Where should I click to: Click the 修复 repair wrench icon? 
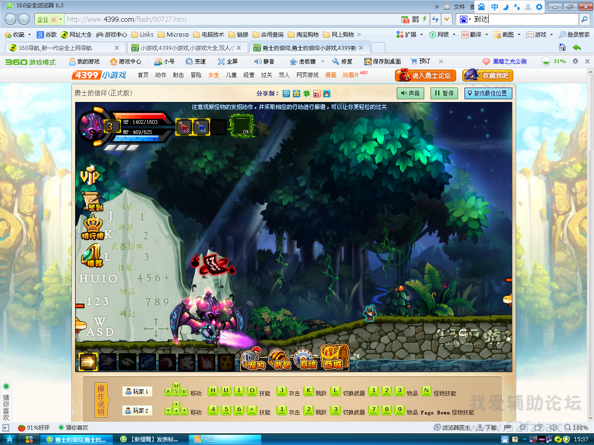[342, 61]
